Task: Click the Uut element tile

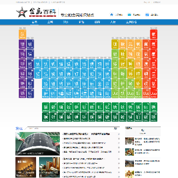Action: (115, 93)
